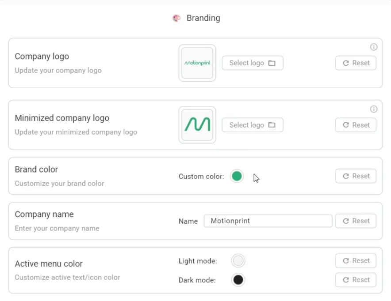
Task: Open the green Custom color swatch
Action: click(x=237, y=176)
